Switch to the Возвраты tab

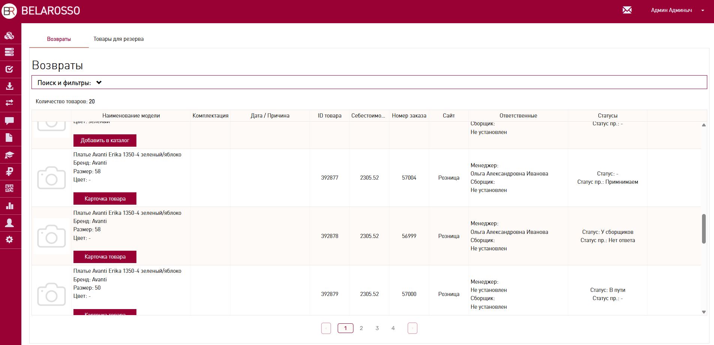(59, 39)
